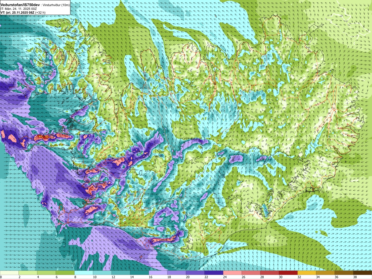Pick the deep indigo 22–24 legend swatch

tap(214, 273)
